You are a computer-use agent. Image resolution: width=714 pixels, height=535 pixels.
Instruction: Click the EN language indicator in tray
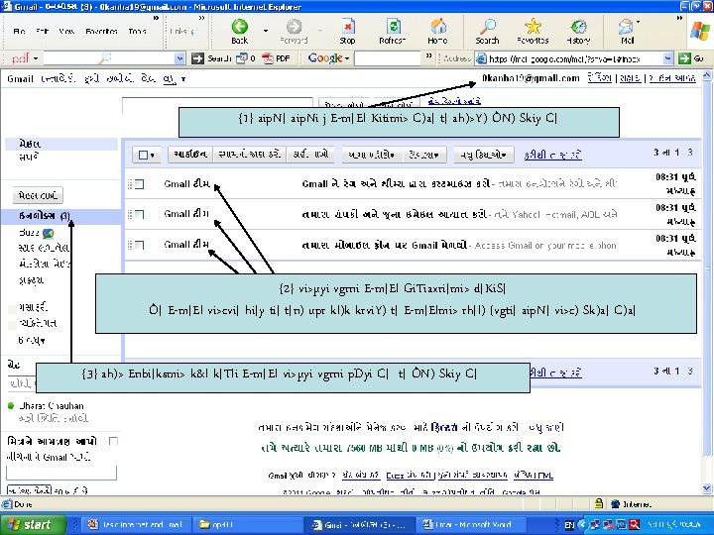pyautogui.click(x=569, y=524)
